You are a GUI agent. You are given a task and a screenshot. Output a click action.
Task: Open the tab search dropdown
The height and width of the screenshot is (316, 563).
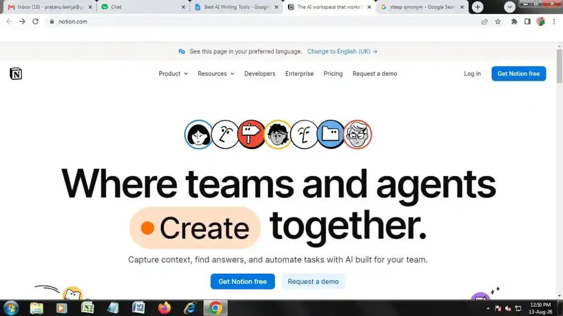tap(510, 7)
